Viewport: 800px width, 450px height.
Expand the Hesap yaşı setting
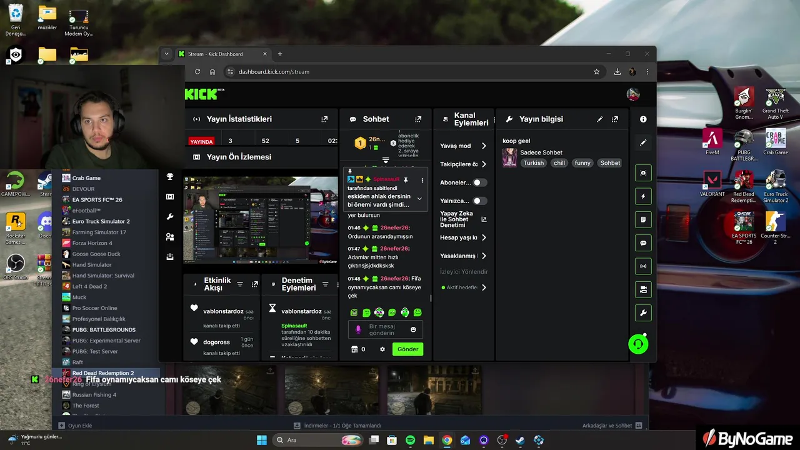click(x=484, y=237)
